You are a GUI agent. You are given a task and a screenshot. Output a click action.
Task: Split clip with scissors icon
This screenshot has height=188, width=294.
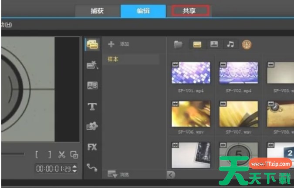[x=62, y=154]
